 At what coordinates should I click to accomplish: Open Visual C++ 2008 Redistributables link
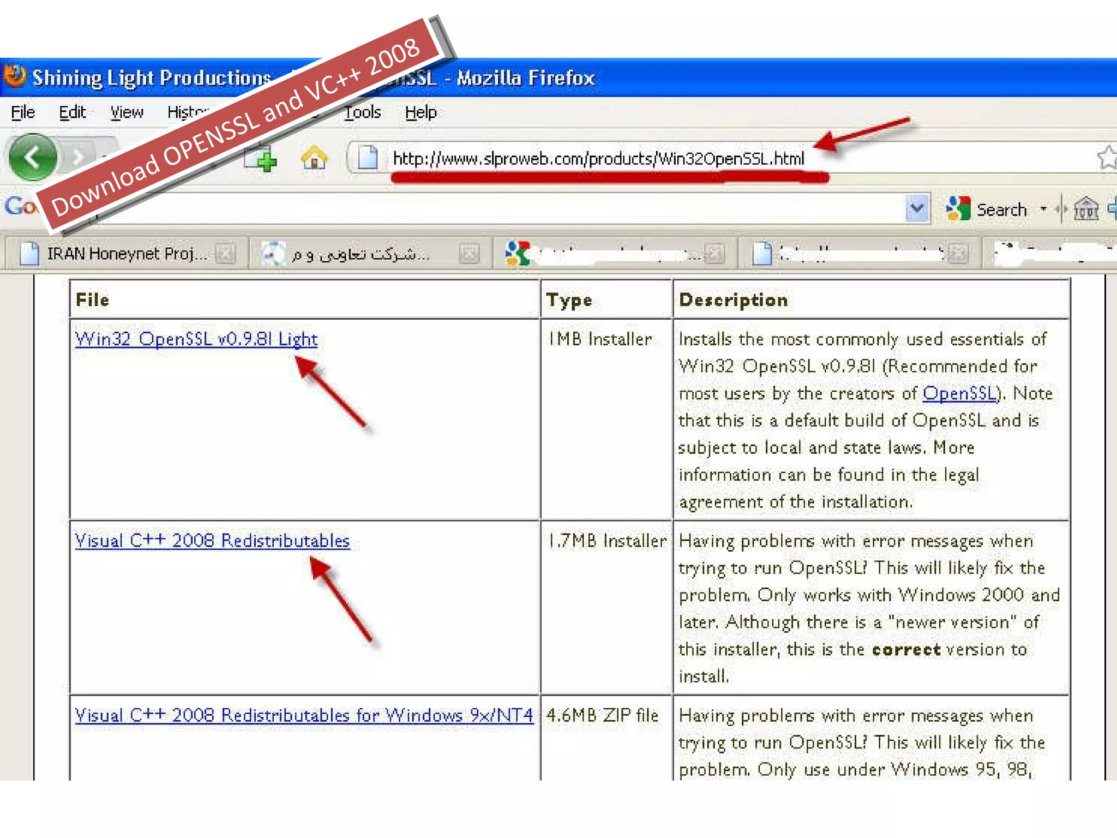point(212,541)
